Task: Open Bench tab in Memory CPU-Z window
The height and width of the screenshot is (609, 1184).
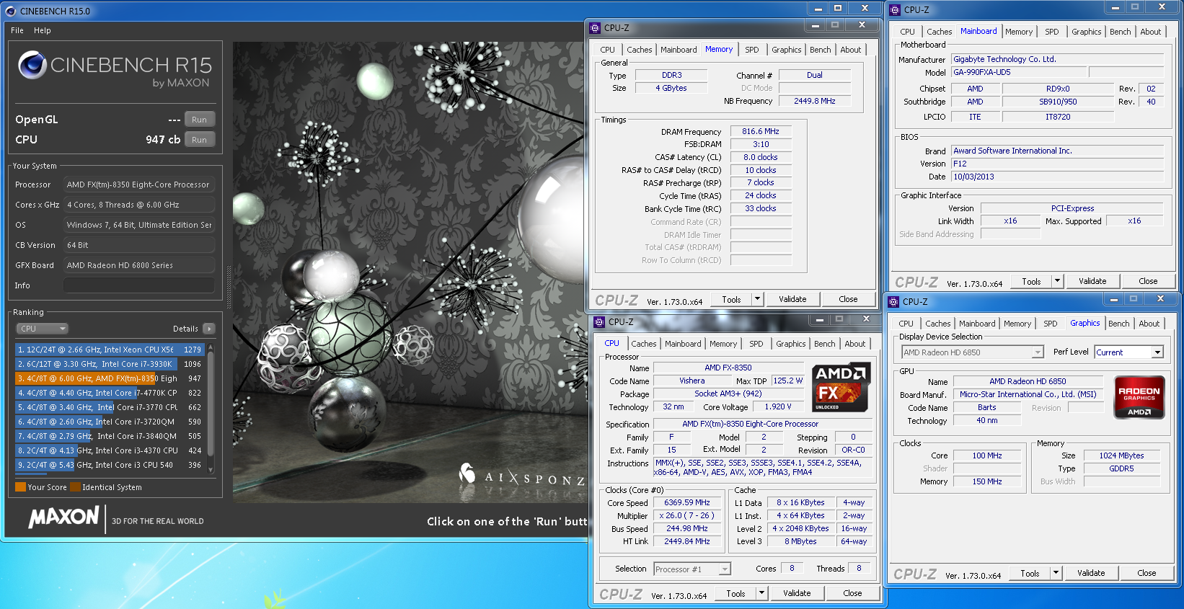Action: [x=820, y=50]
